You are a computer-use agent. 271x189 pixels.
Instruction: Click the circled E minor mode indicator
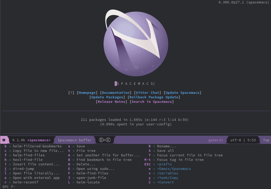tap(101, 140)
